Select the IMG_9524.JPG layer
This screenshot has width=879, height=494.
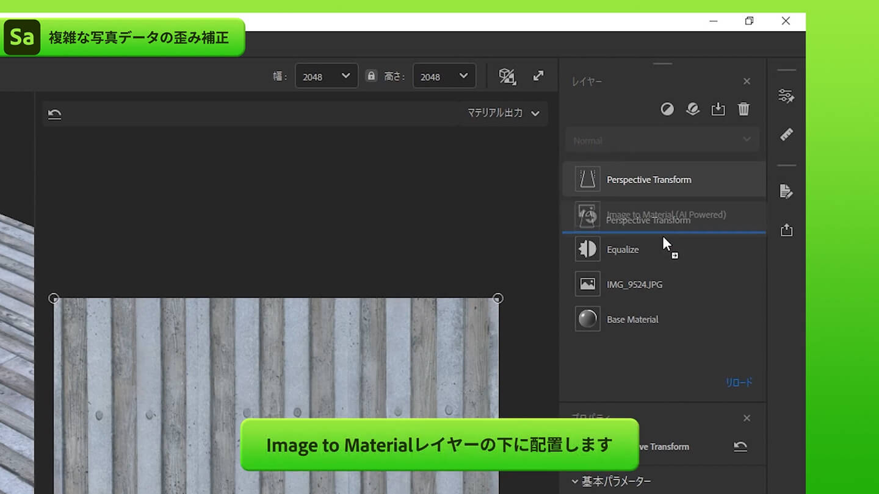[x=664, y=284]
